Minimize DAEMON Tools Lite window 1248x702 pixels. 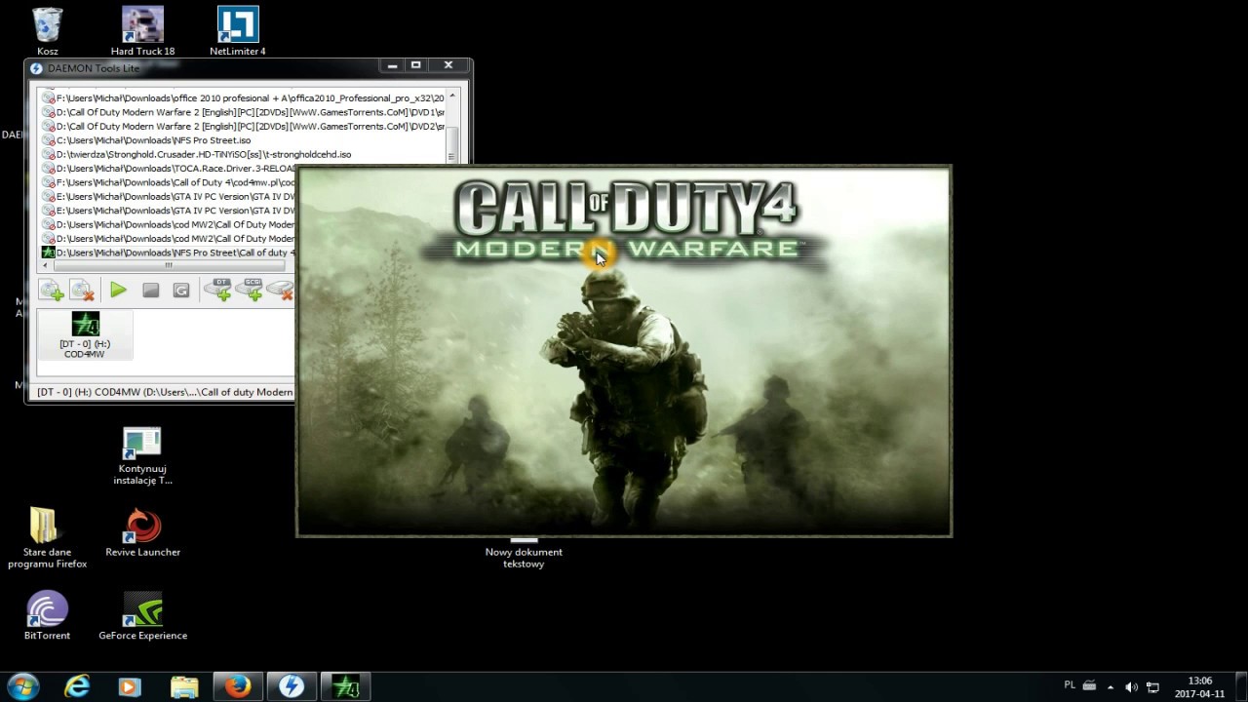[x=392, y=65]
